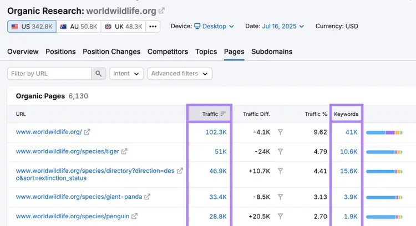Click the Organic Pages 6,130 heading
The image size is (416, 226).
coord(52,96)
